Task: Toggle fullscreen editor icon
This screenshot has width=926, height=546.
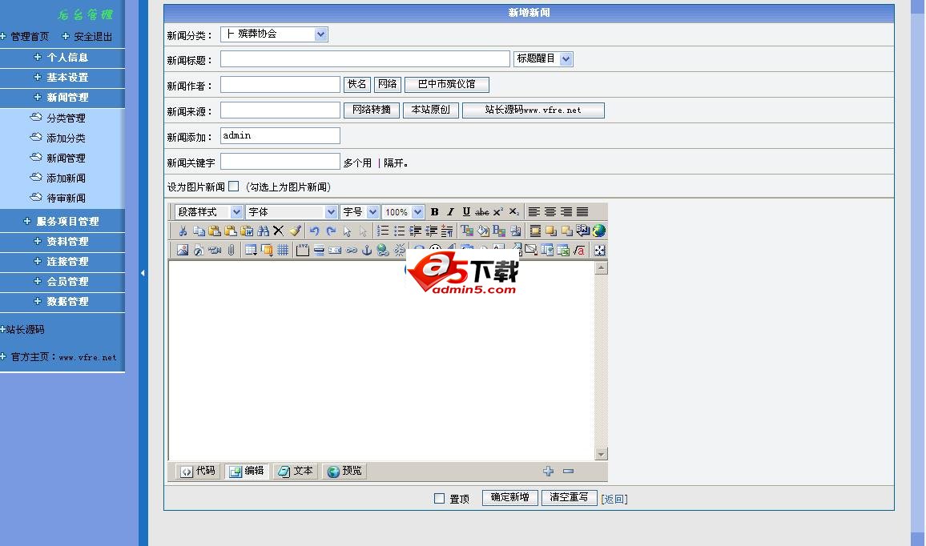Action: [x=599, y=251]
